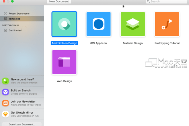This screenshot has height=126, width=189.
Task: Click the Web Design label
Action: [x=64, y=81]
